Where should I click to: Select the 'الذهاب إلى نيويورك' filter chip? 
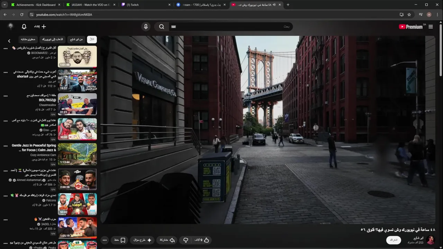[53, 39]
